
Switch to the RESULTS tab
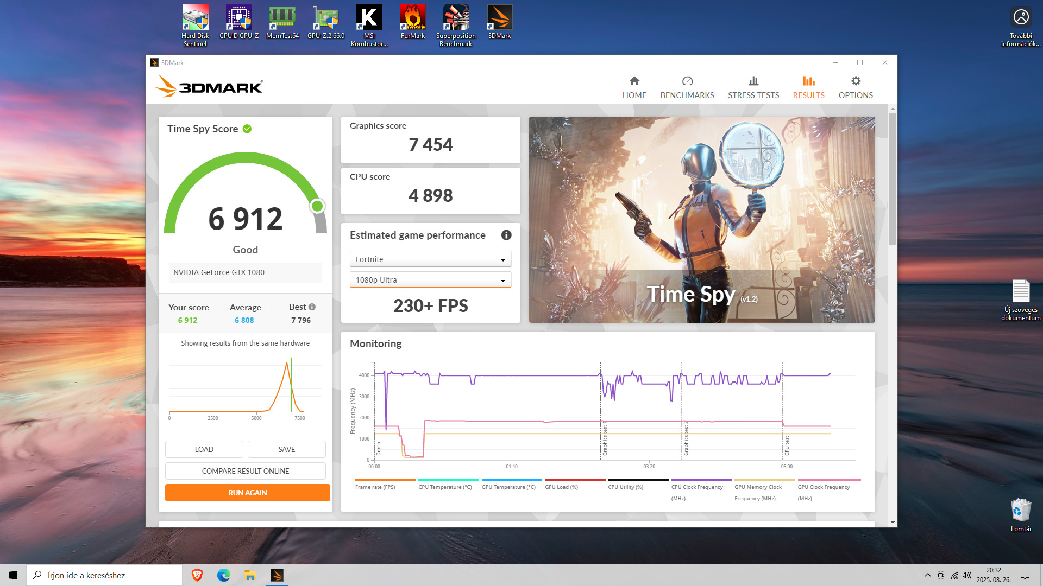(x=808, y=87)
